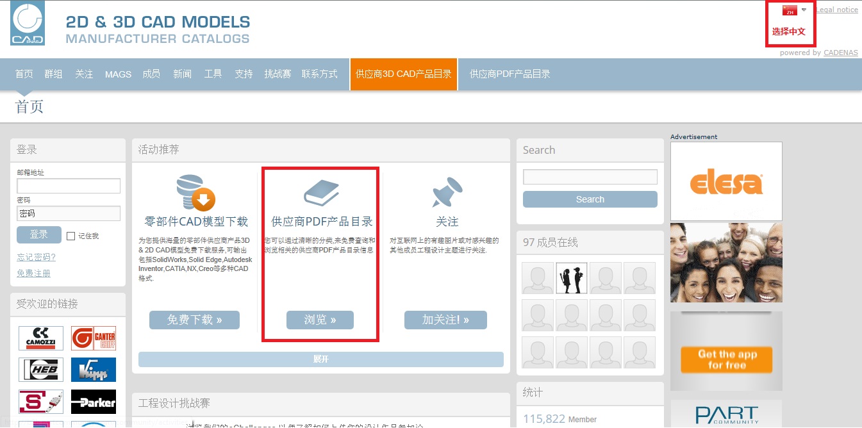
Task: Click the 115,822 Member statistic
Action: pos(559,419)
